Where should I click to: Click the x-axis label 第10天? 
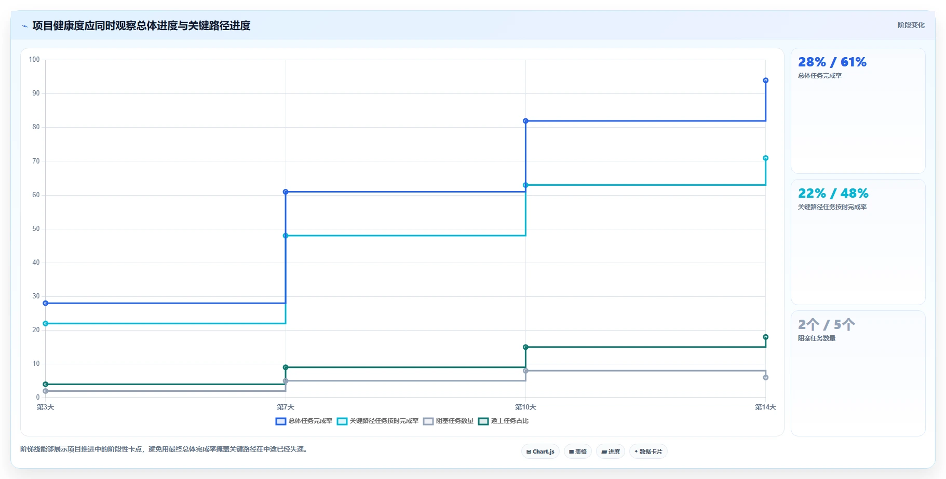point(525,407)
